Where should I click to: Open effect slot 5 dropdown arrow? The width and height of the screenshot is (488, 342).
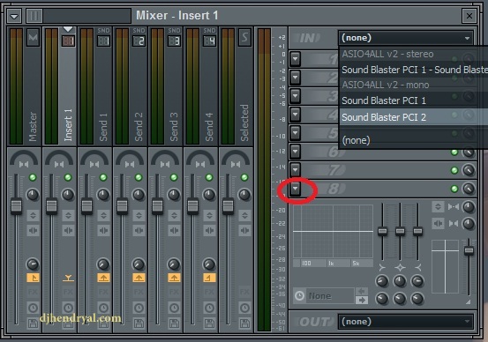pyautogui.click(x=296, y=133)
